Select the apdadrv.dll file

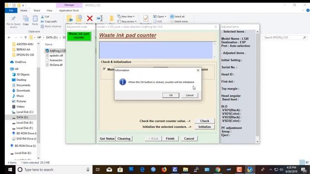coord(54,56)
